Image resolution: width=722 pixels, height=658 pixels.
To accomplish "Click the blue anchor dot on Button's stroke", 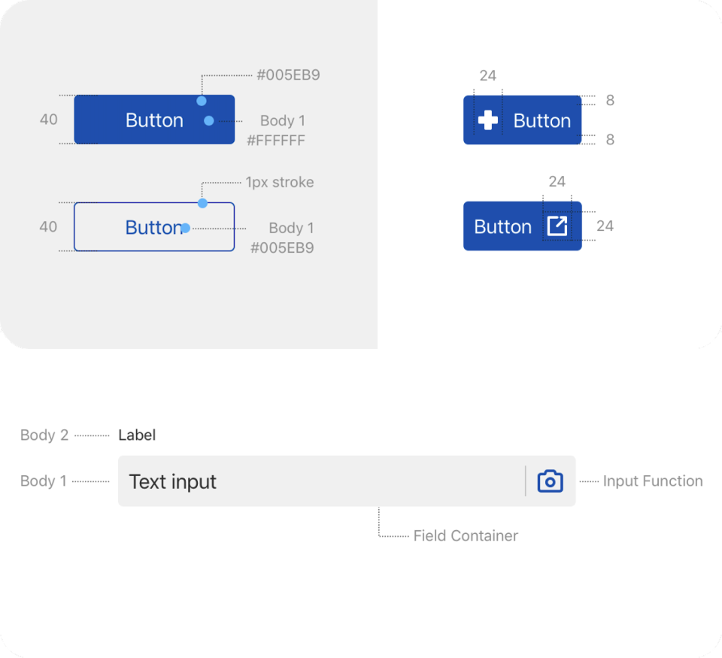I will coord(202,202).
